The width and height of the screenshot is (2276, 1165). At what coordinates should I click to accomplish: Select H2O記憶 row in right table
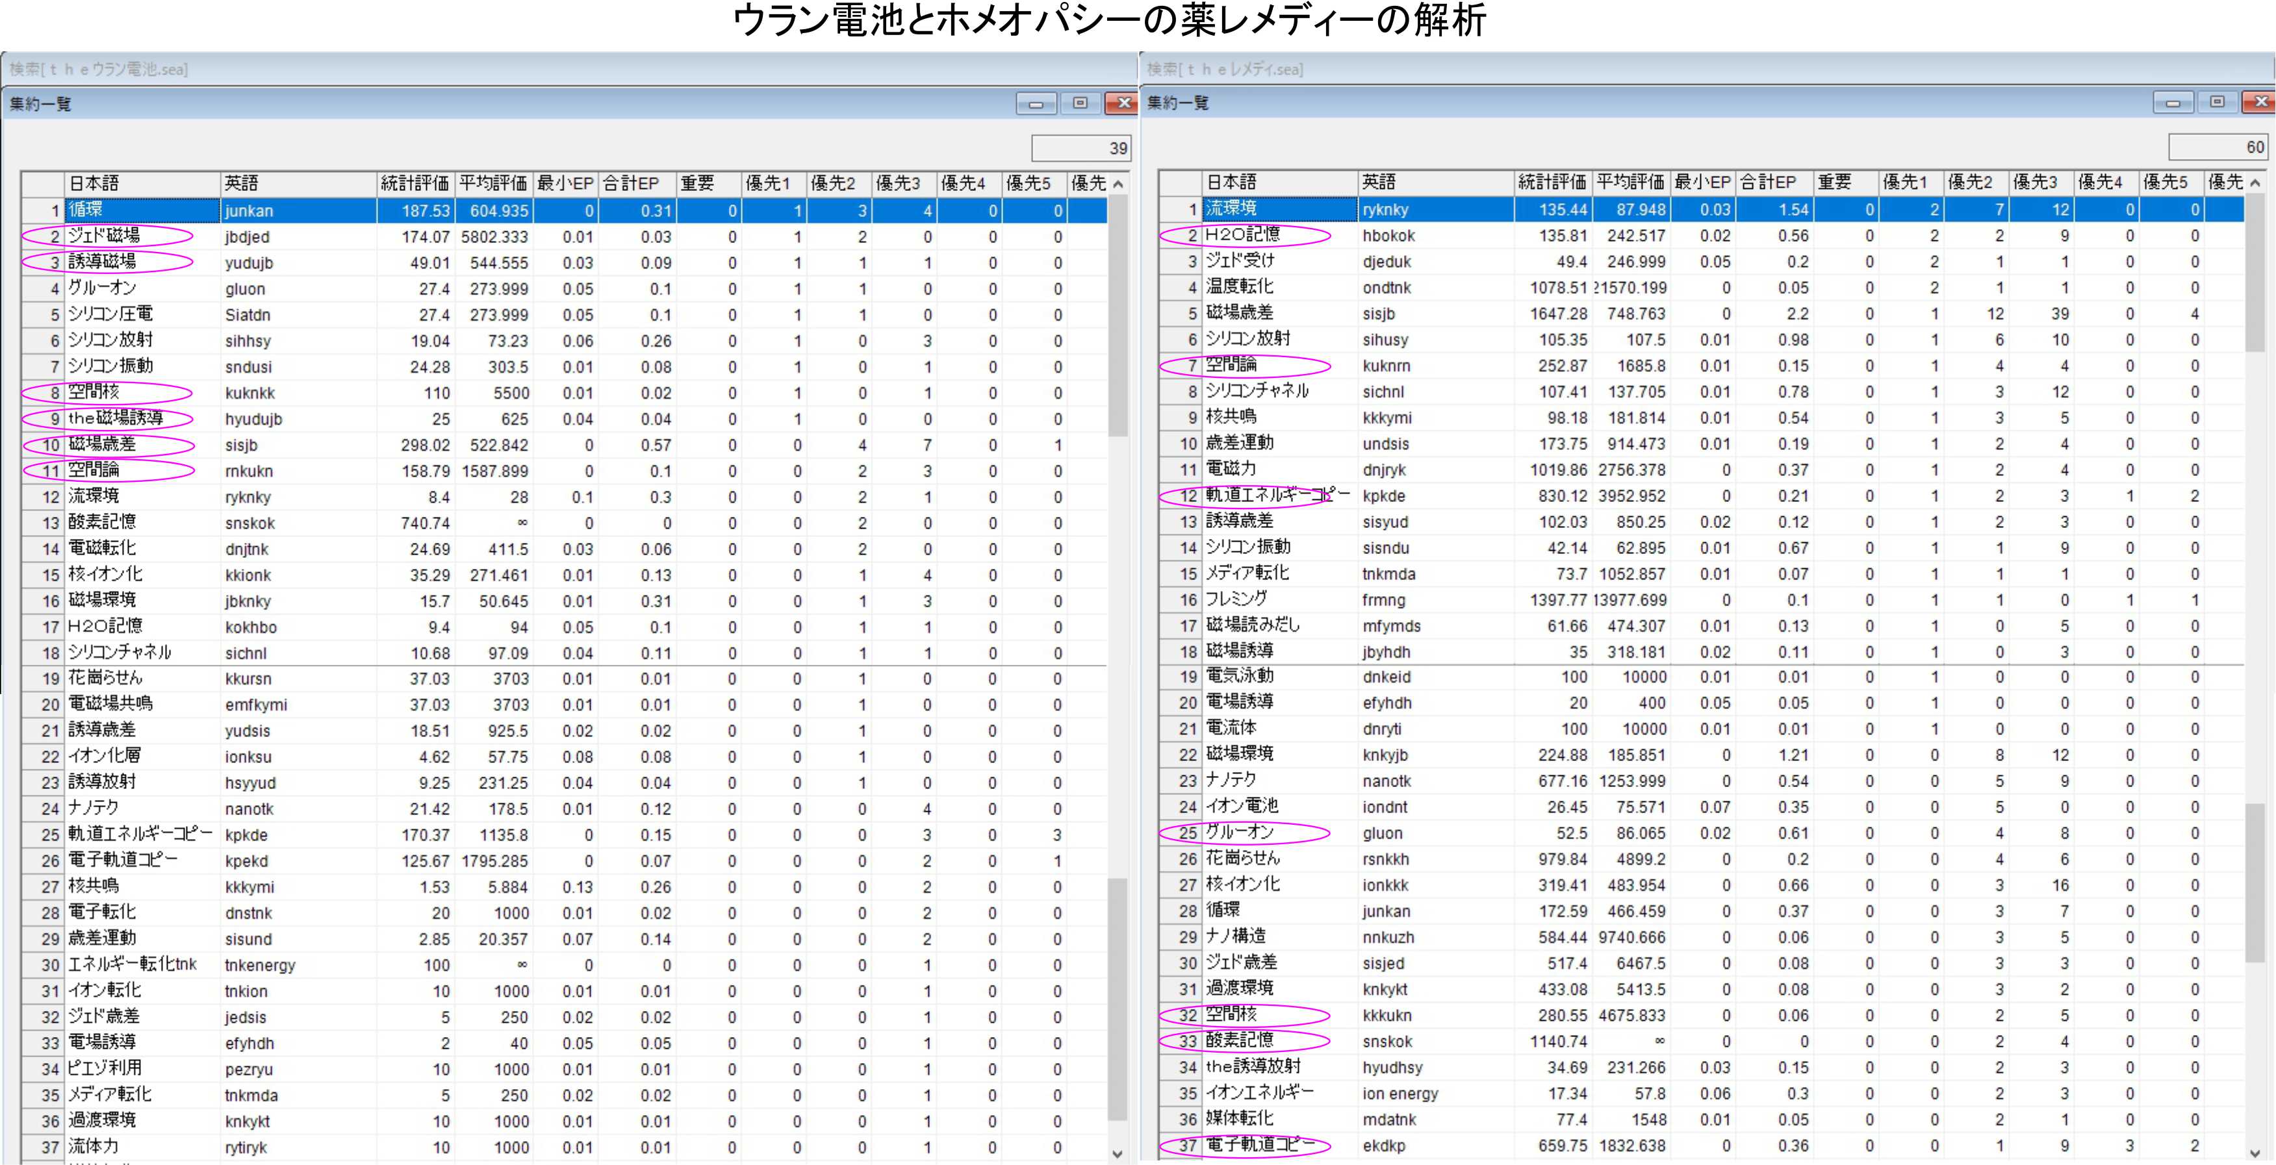[x=1701, y=236]
